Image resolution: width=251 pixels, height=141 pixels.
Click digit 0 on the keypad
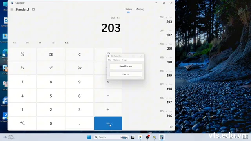tap(51, 123)
